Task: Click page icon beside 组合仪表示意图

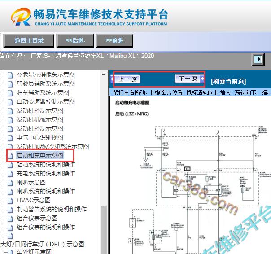Action: [x=10, y=219]
